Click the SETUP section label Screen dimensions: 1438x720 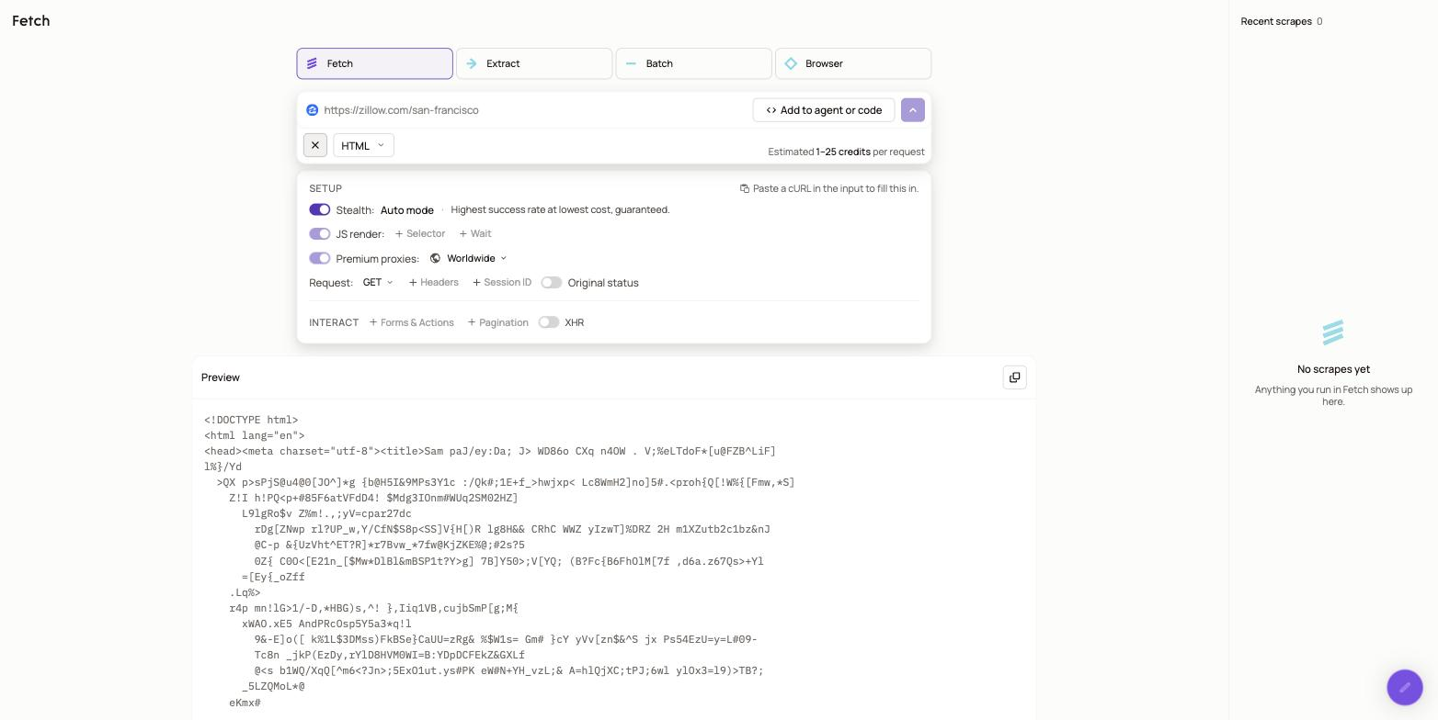[x=325, y=188]
